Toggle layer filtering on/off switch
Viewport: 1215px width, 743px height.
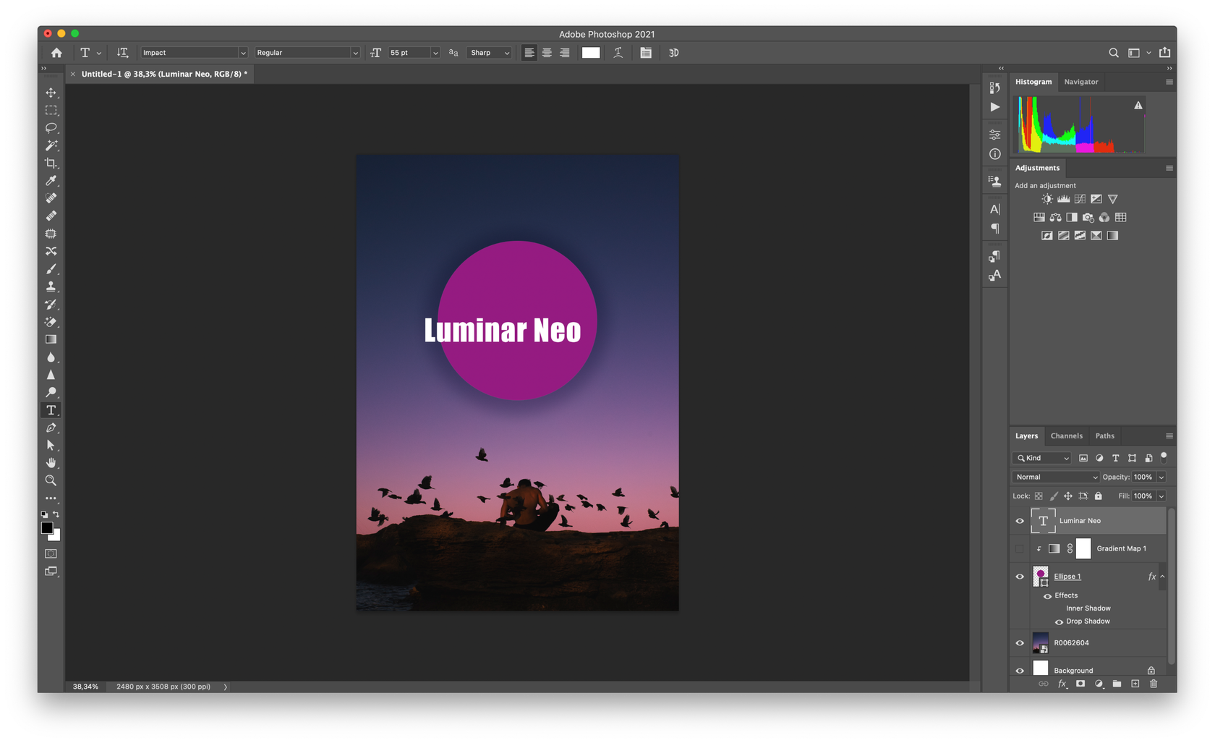(1164, 457)
